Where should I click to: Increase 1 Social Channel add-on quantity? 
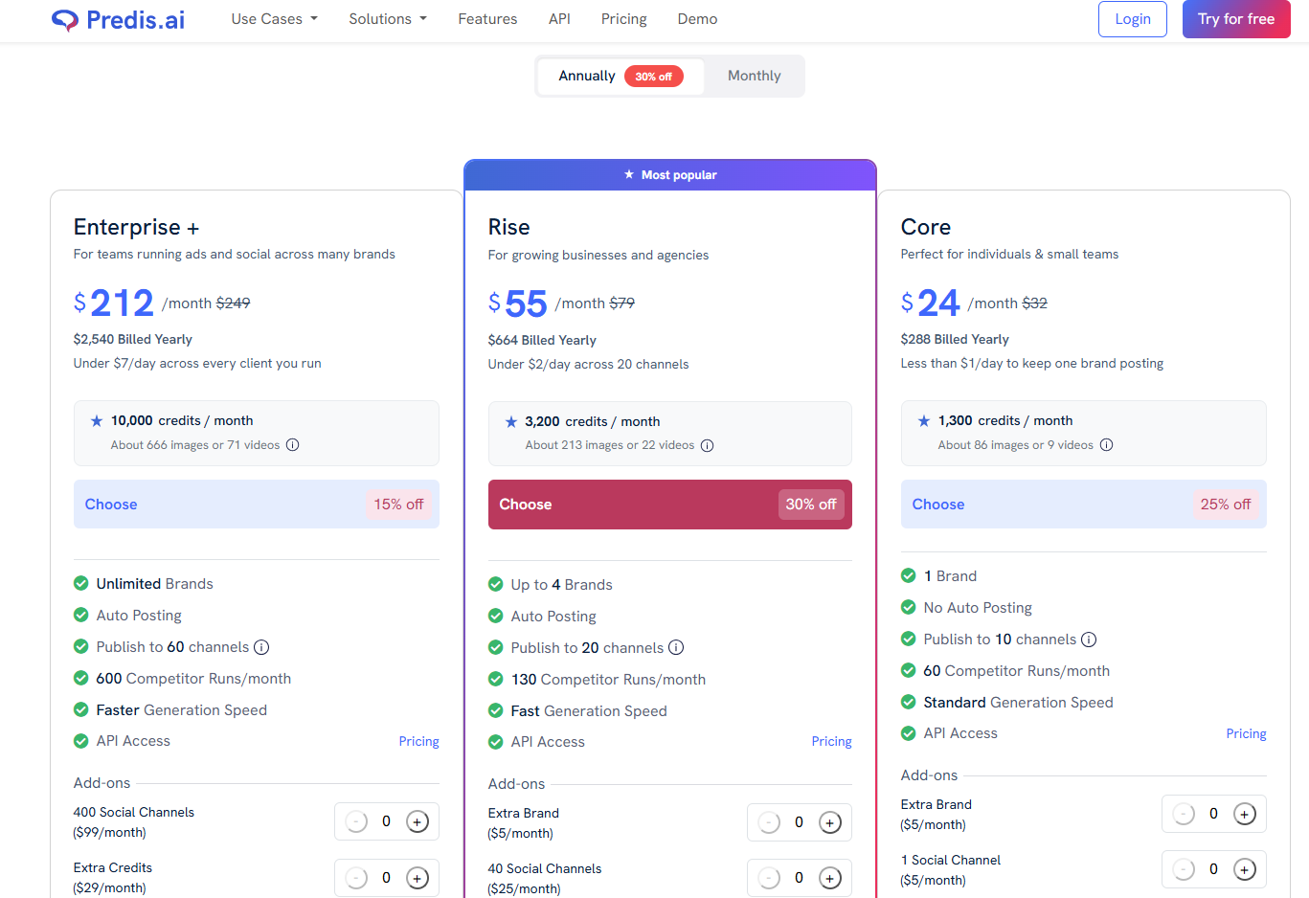pos(1245,869)
